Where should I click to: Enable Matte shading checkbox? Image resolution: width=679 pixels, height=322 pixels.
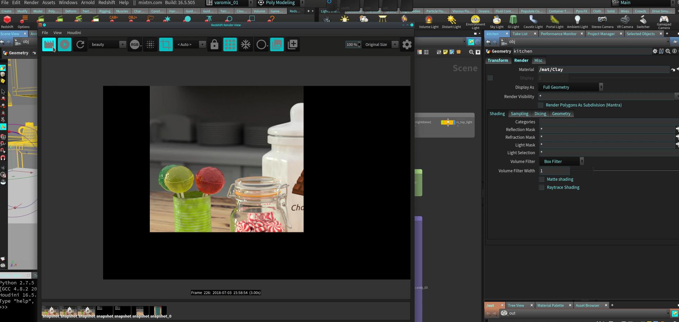[x=542, y=179]
